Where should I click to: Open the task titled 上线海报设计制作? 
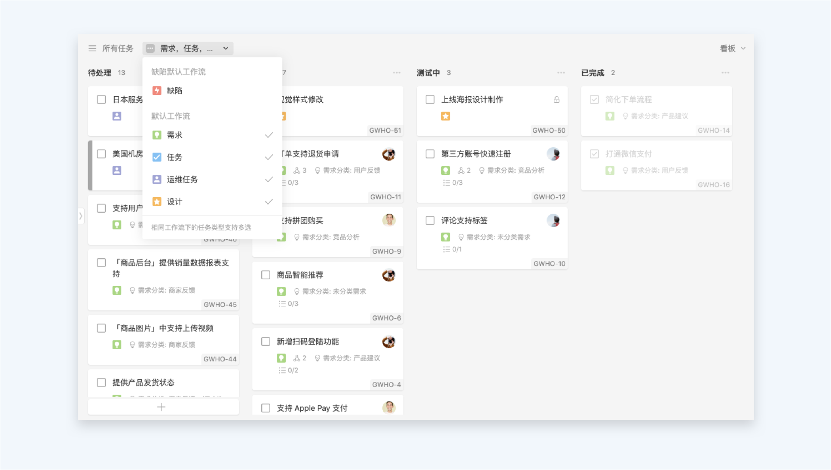pyautogui.click(x=472, y=100)
